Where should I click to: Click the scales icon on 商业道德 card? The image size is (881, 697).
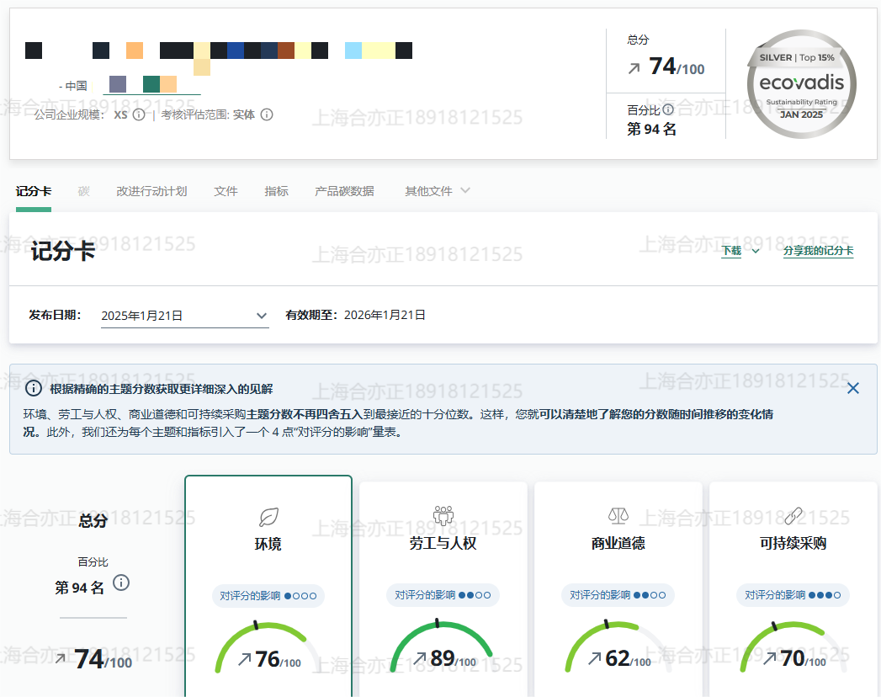click(x=618, y=515)
